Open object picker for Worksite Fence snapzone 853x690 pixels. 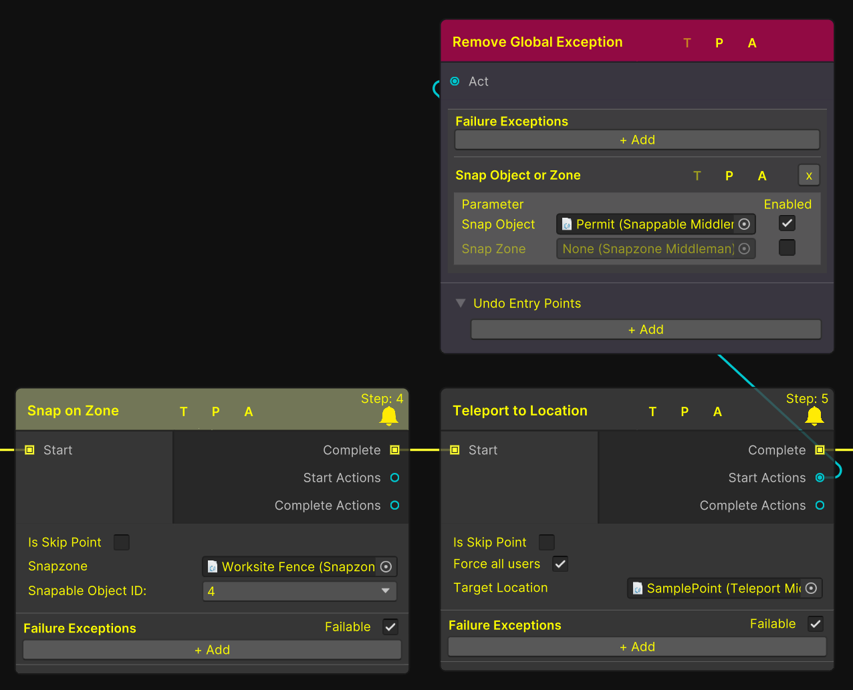click(386, 566)
